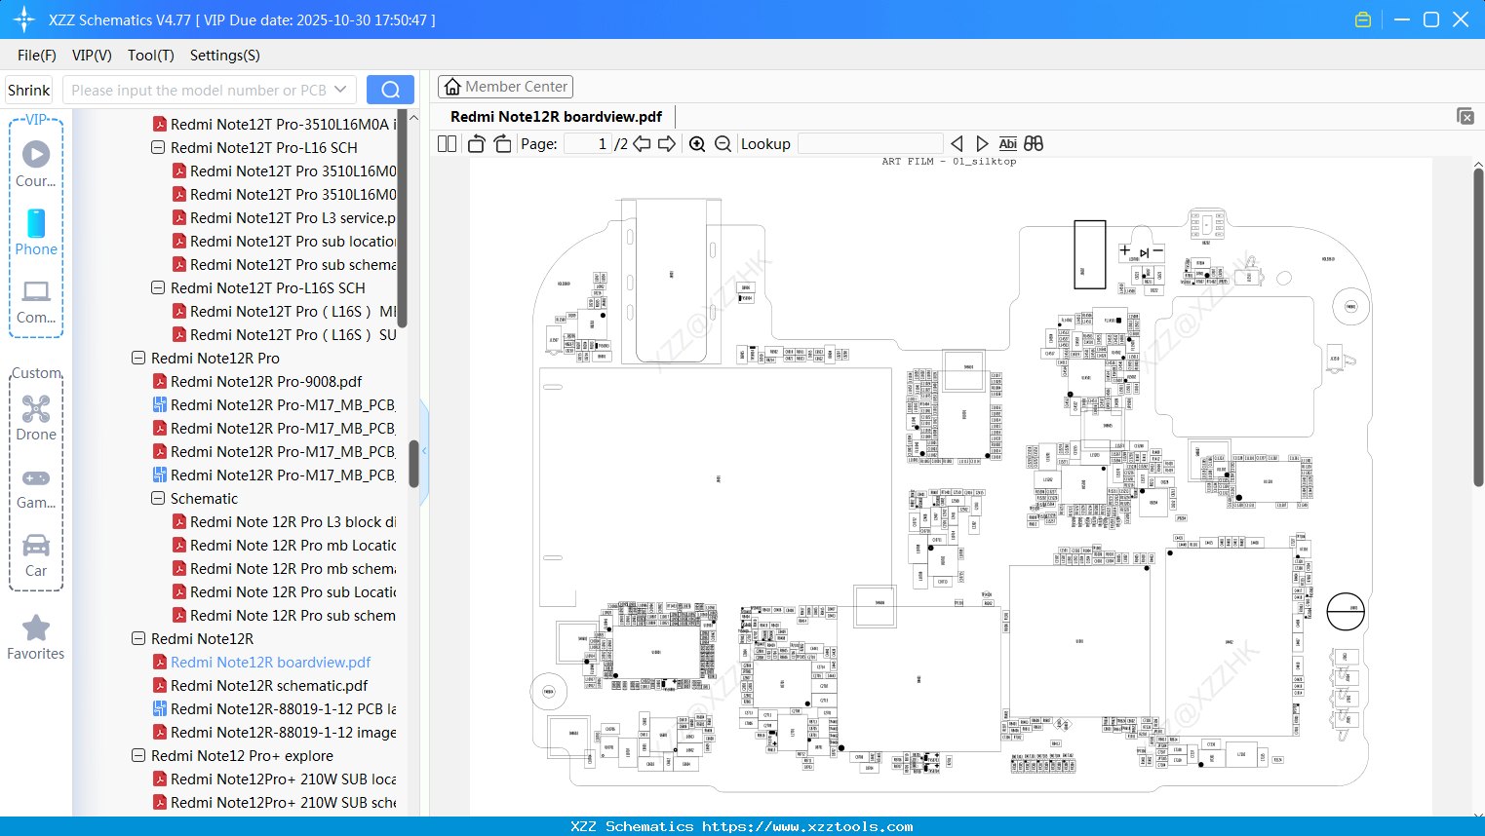The width and height of the screenshot is (1485, 836).
Task: Click the Member Center button
Action: click(x=505, y=87)
